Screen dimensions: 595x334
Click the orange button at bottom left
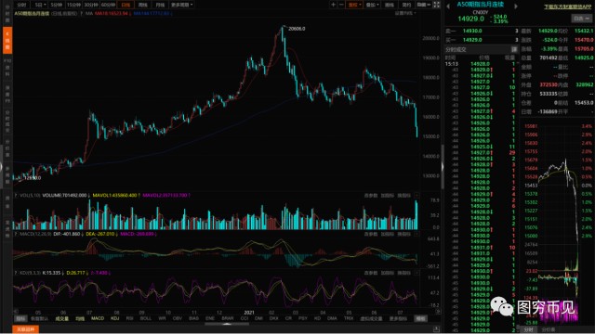click(26, 329)
